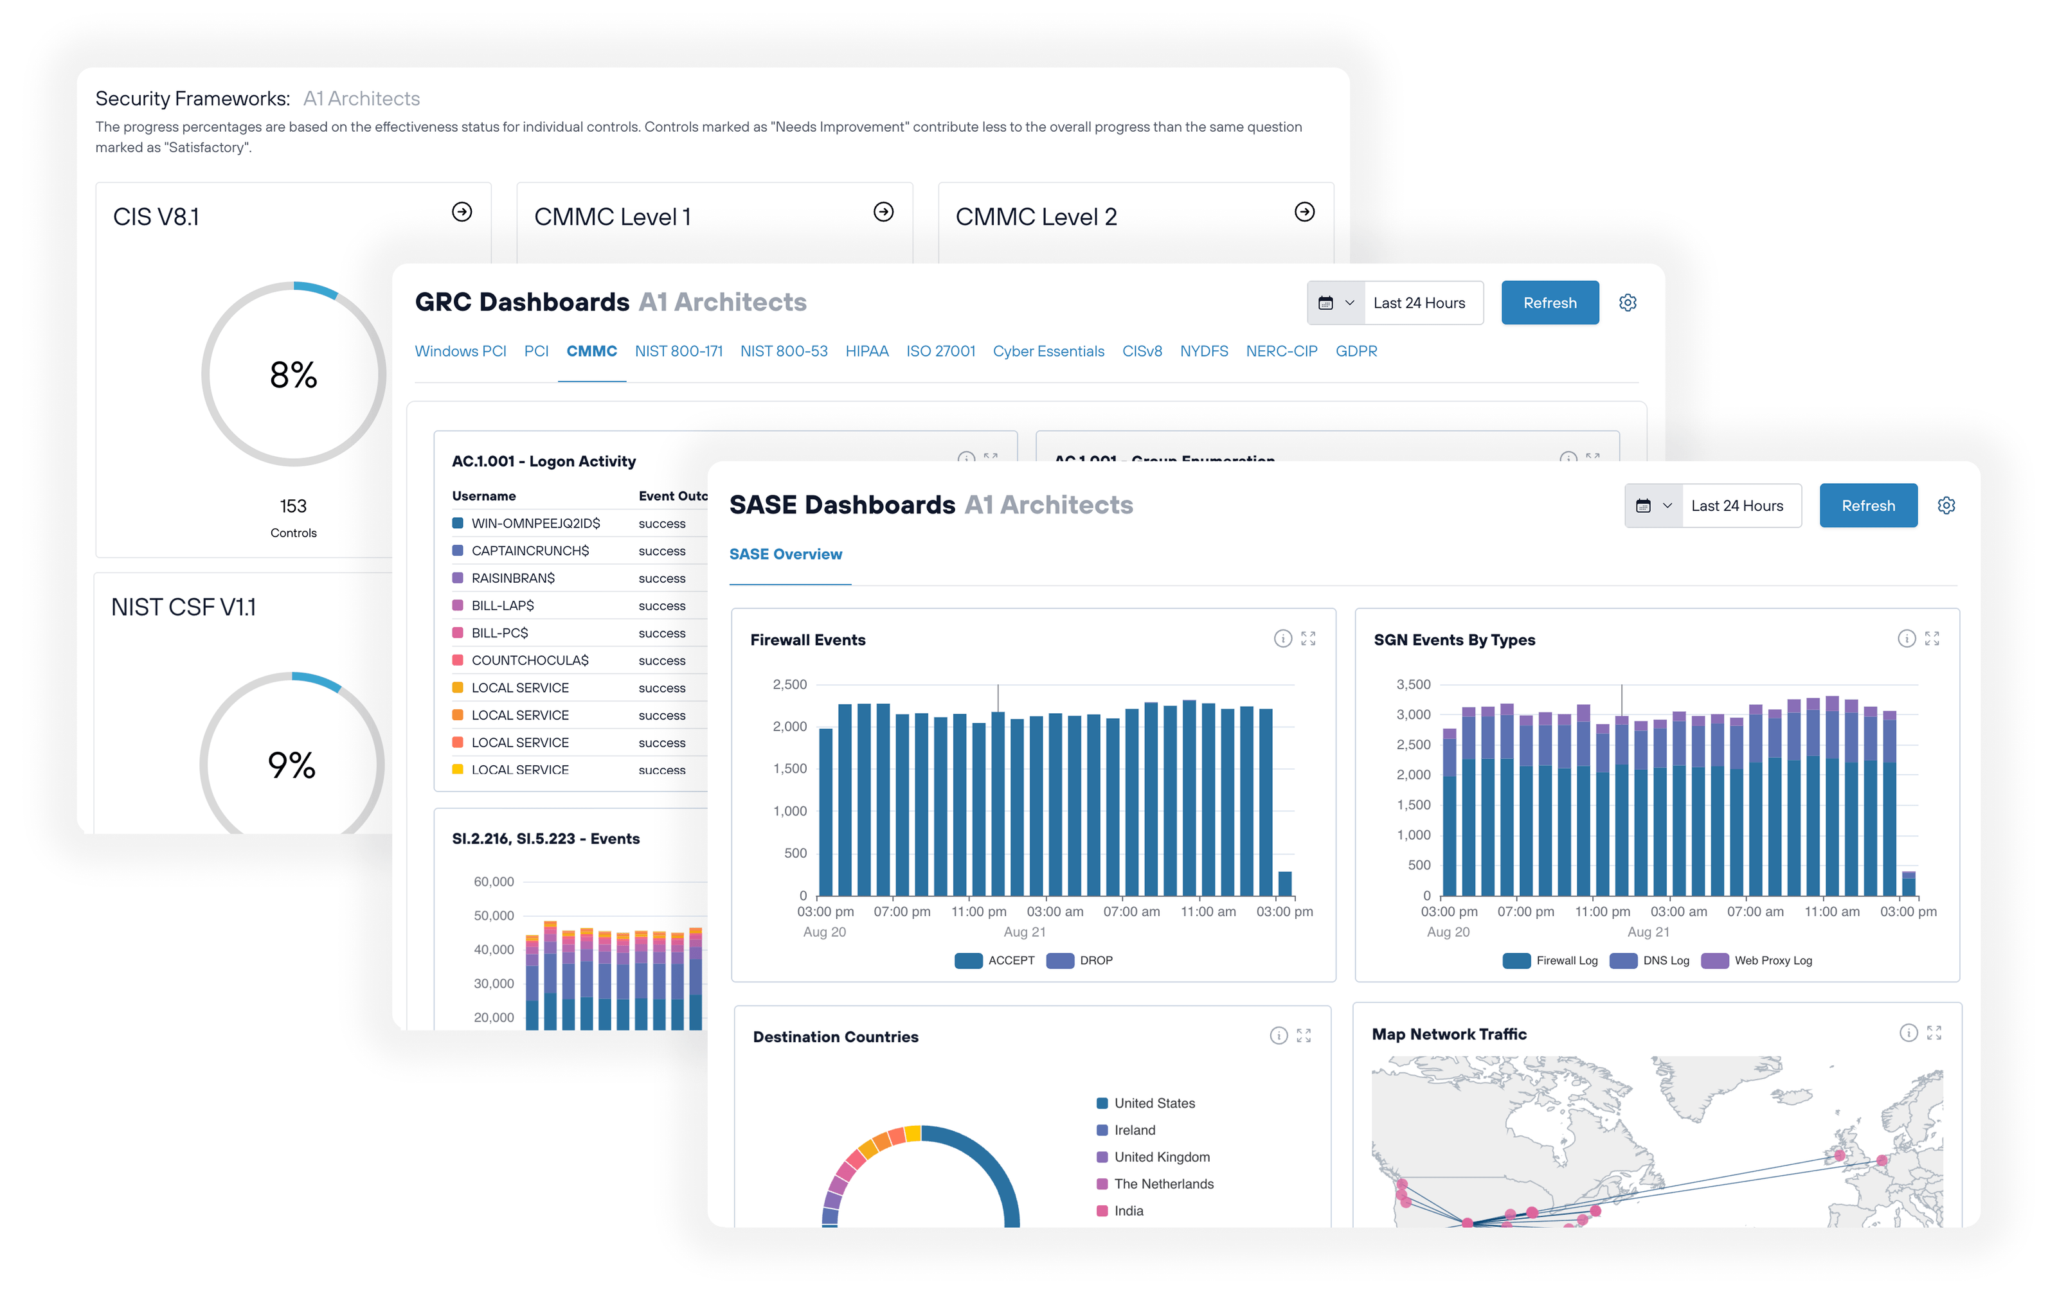
Task: Open settings gear on SASE Dashboards
Action: click(x=1947, y=504)
